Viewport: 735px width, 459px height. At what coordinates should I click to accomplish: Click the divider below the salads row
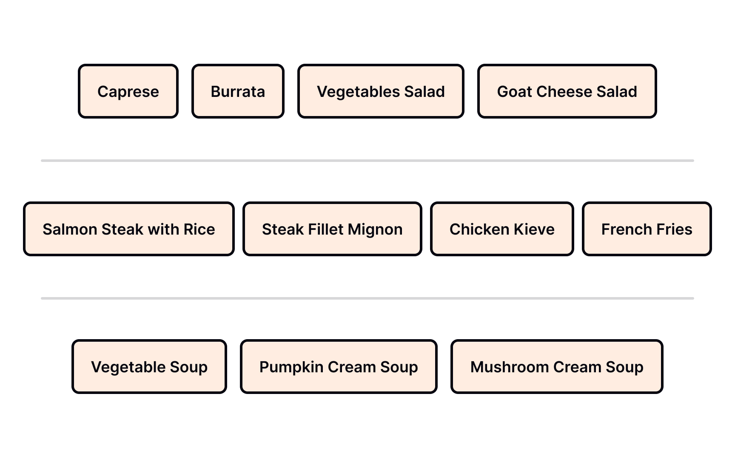367,161
